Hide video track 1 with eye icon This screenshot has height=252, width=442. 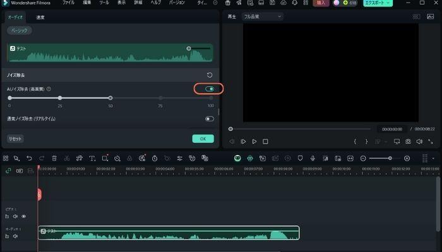(x=24, y=216)
